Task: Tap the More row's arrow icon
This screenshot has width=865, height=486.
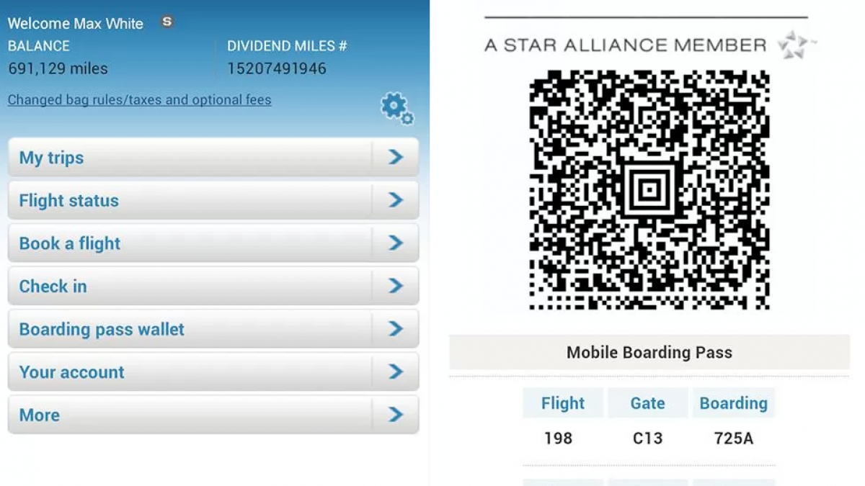Action: [x=395, y=415]
